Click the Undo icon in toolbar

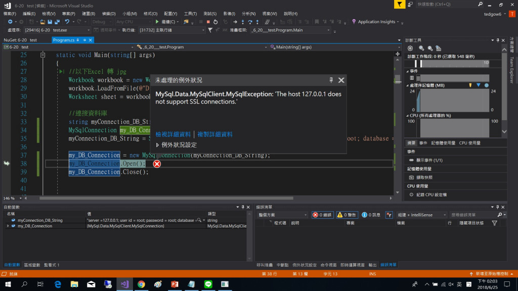67,22
